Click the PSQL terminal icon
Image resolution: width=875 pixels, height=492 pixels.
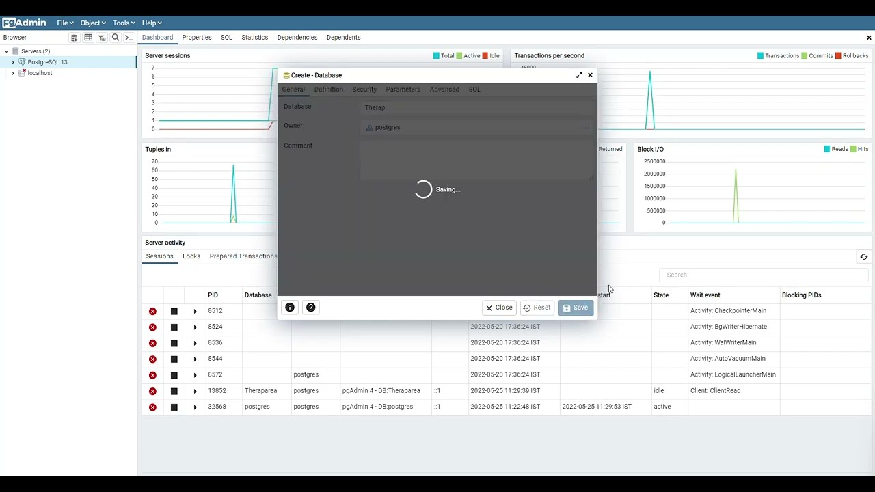129,38
